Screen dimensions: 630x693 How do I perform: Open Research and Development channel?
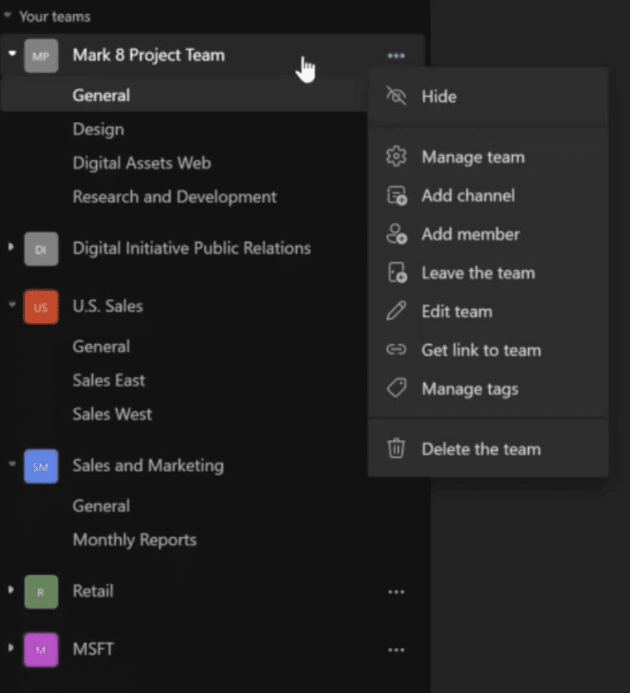pos(175,196)
